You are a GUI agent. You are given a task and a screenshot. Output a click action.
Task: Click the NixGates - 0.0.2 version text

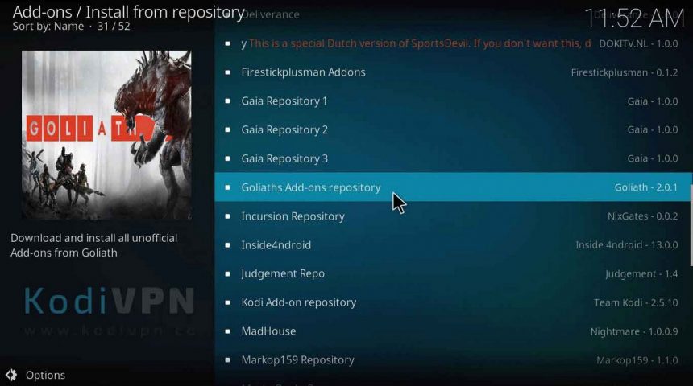[642, 216]
